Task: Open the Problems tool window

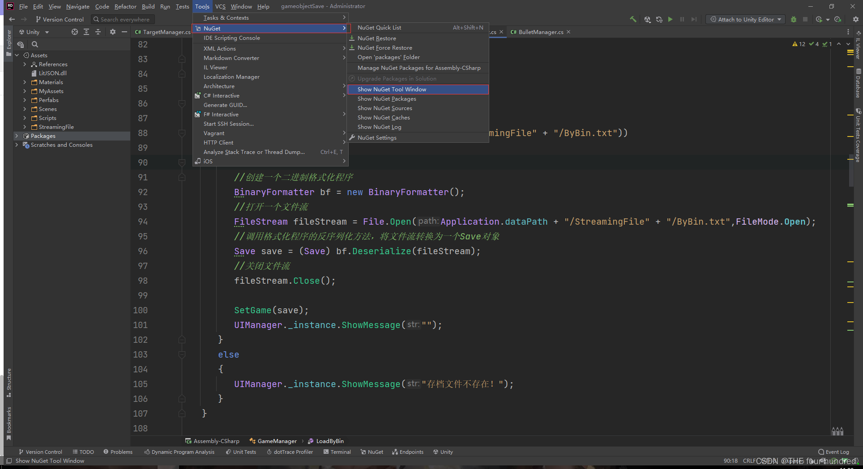Action: (x=118, y=452)
